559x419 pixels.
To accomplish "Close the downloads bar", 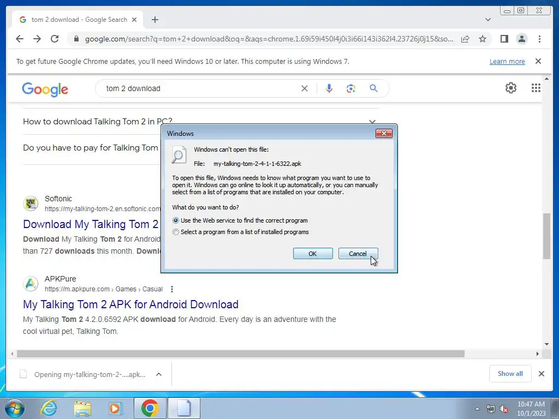I will point(541,374).
